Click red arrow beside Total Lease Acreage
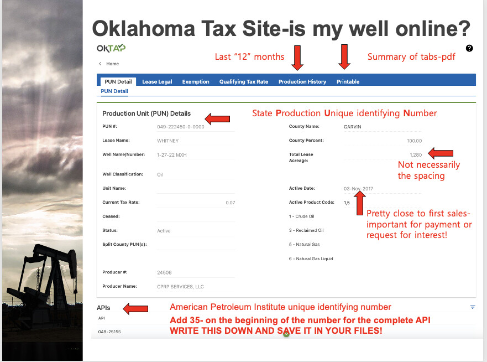The width and height of the screenshot is (487, 362). [442, 153]
